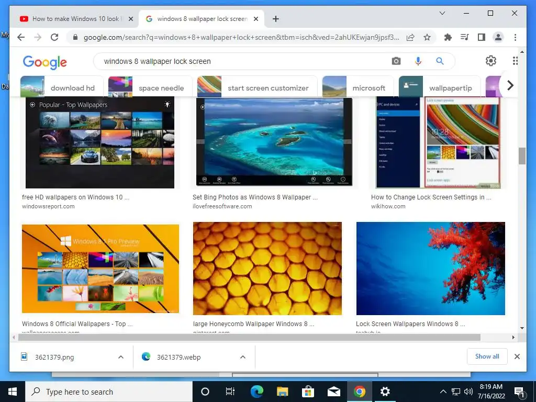Open File Explorer from the taskbar
536x402 pixels.
(x=282, y=392)
